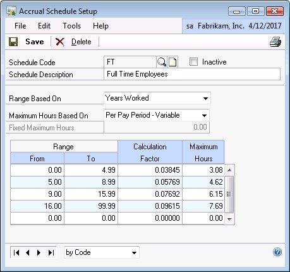Image resolution: width=290 pixels, height=272 pixels.
Task: Select the To cell 15.99
Action: 91,194
